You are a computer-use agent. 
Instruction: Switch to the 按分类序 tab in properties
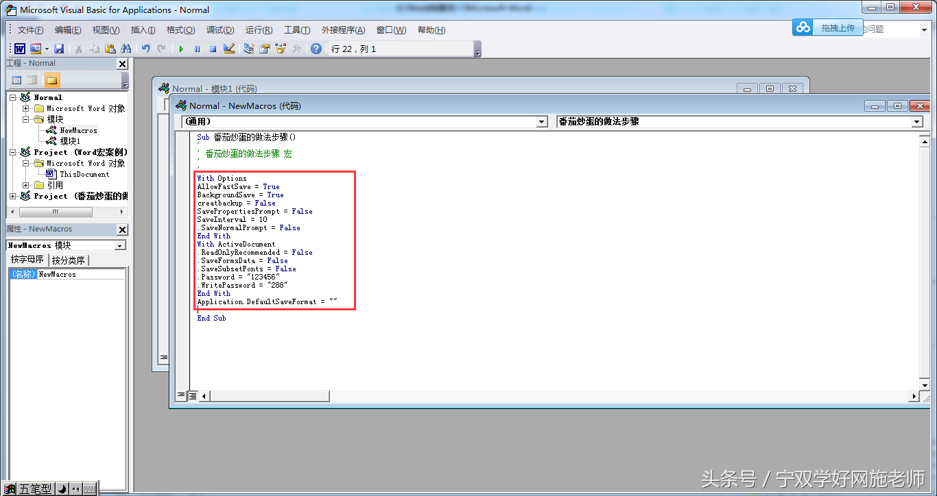tap(69, 260)
